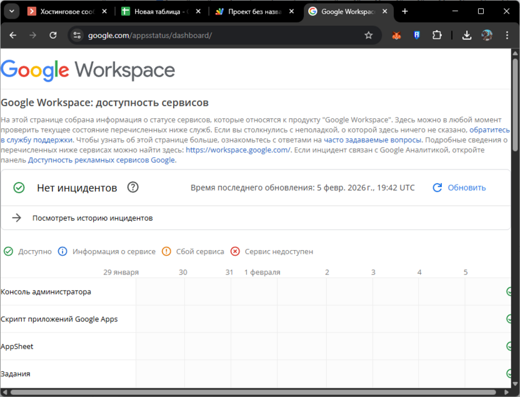Click the browser profile avatar
Screen dimensions: 520x397
(x=488, y=35)
